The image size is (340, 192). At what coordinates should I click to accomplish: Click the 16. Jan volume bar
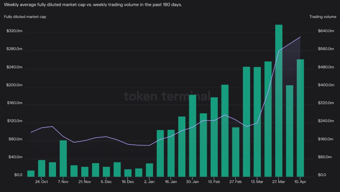click(171, 153)
